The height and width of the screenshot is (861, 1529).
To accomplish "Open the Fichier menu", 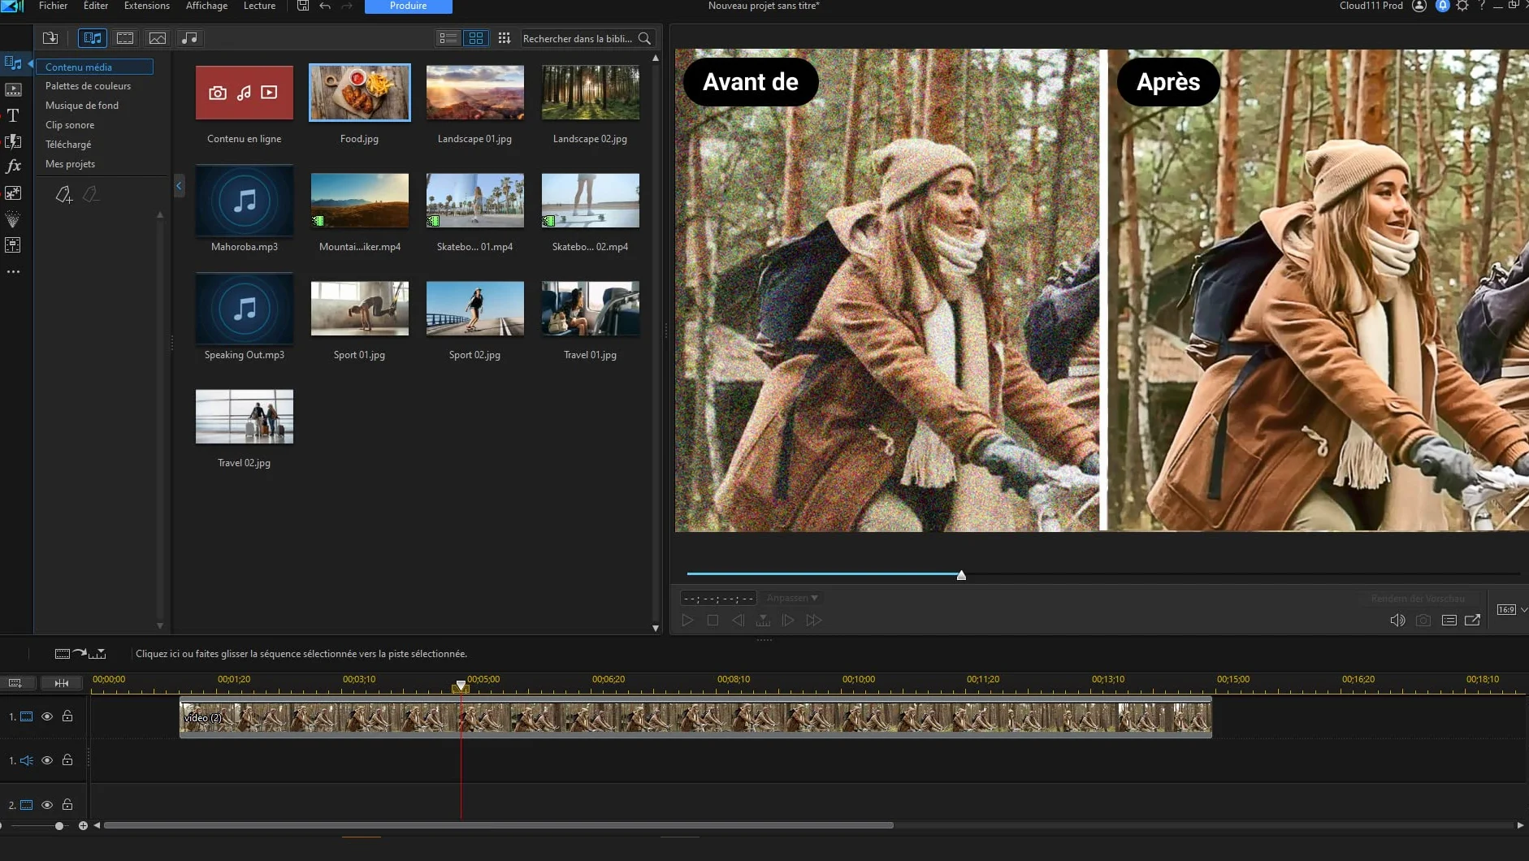I will [53, 6].
